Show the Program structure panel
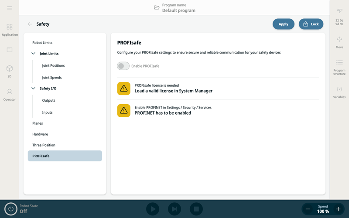This screenshot has height=218, width=349. pyautogui.click(x=339, y=67)
